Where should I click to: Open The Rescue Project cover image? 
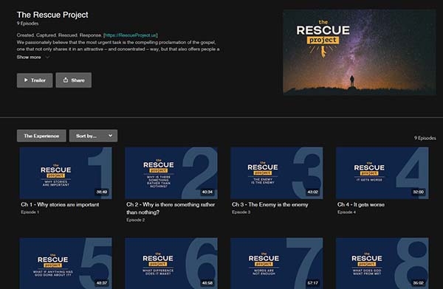360,52
